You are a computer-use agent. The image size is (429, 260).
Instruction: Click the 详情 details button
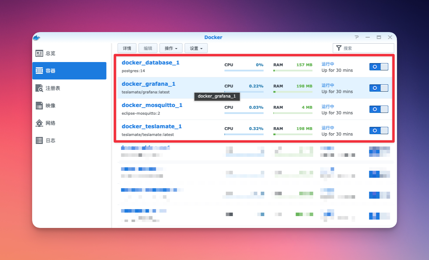coord(127,48)
